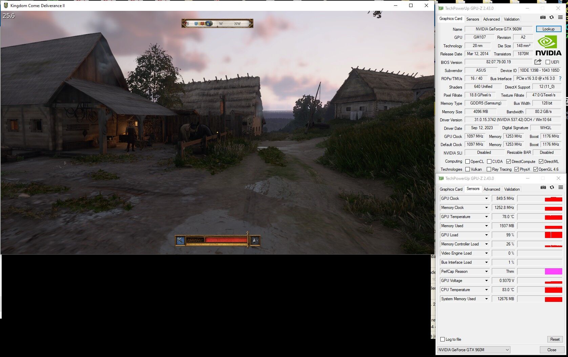The image size is (568, 357).
Task: Click the Close button in Sensors window
Action: point(552,350)
